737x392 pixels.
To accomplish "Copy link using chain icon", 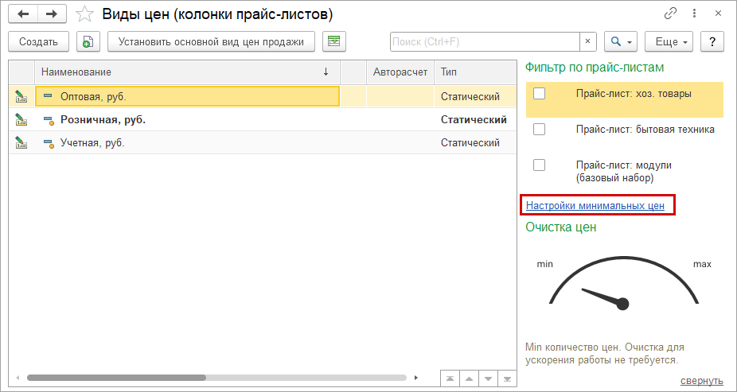I will [671, 14].
